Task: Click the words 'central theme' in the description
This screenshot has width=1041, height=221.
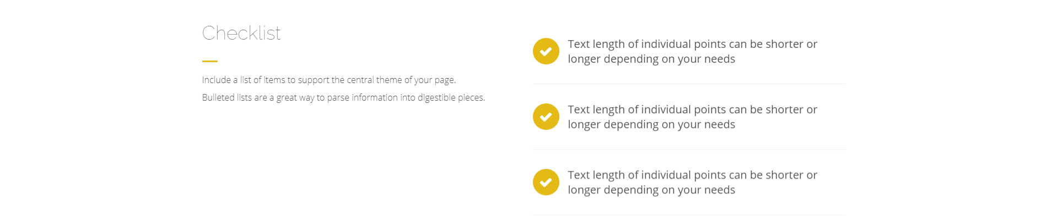Action: coord(374,80)
